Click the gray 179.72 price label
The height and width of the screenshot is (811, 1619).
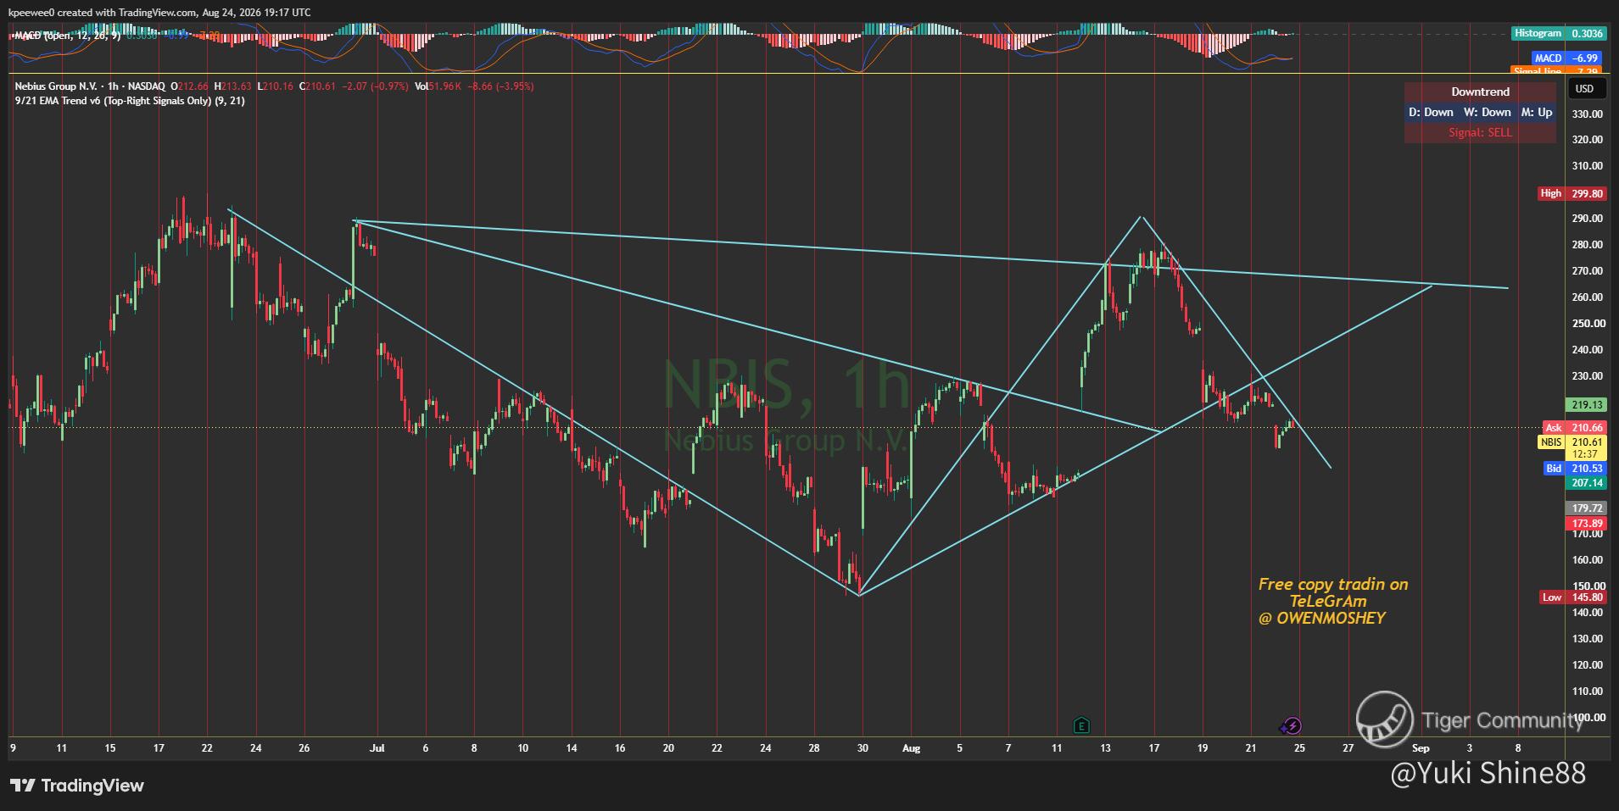tap(1586, 508)
